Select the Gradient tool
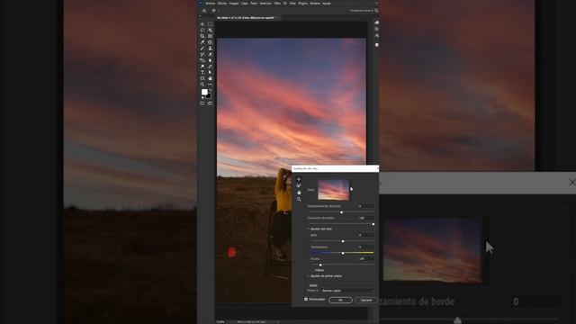 (202, 60)
